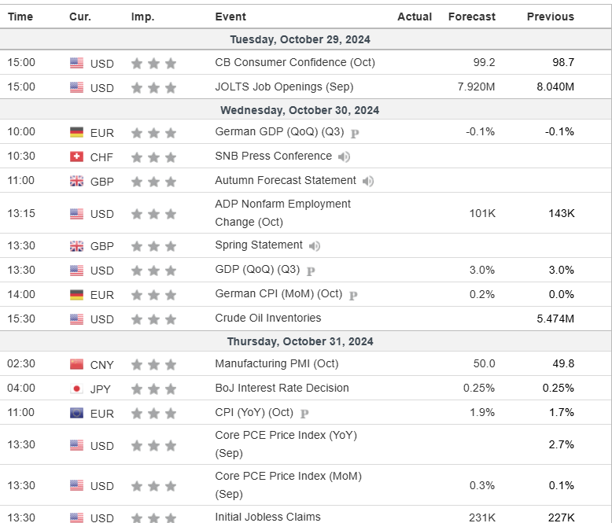Click the Forecast column header
This screenshot has height=523, width=612.
tap(472, 17)
